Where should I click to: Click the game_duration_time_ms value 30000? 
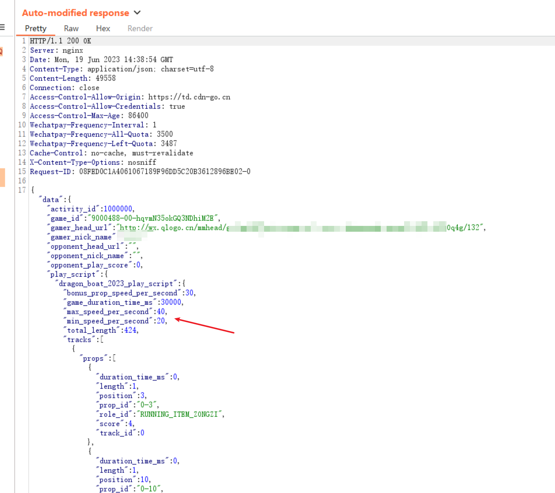click(171, 302)
